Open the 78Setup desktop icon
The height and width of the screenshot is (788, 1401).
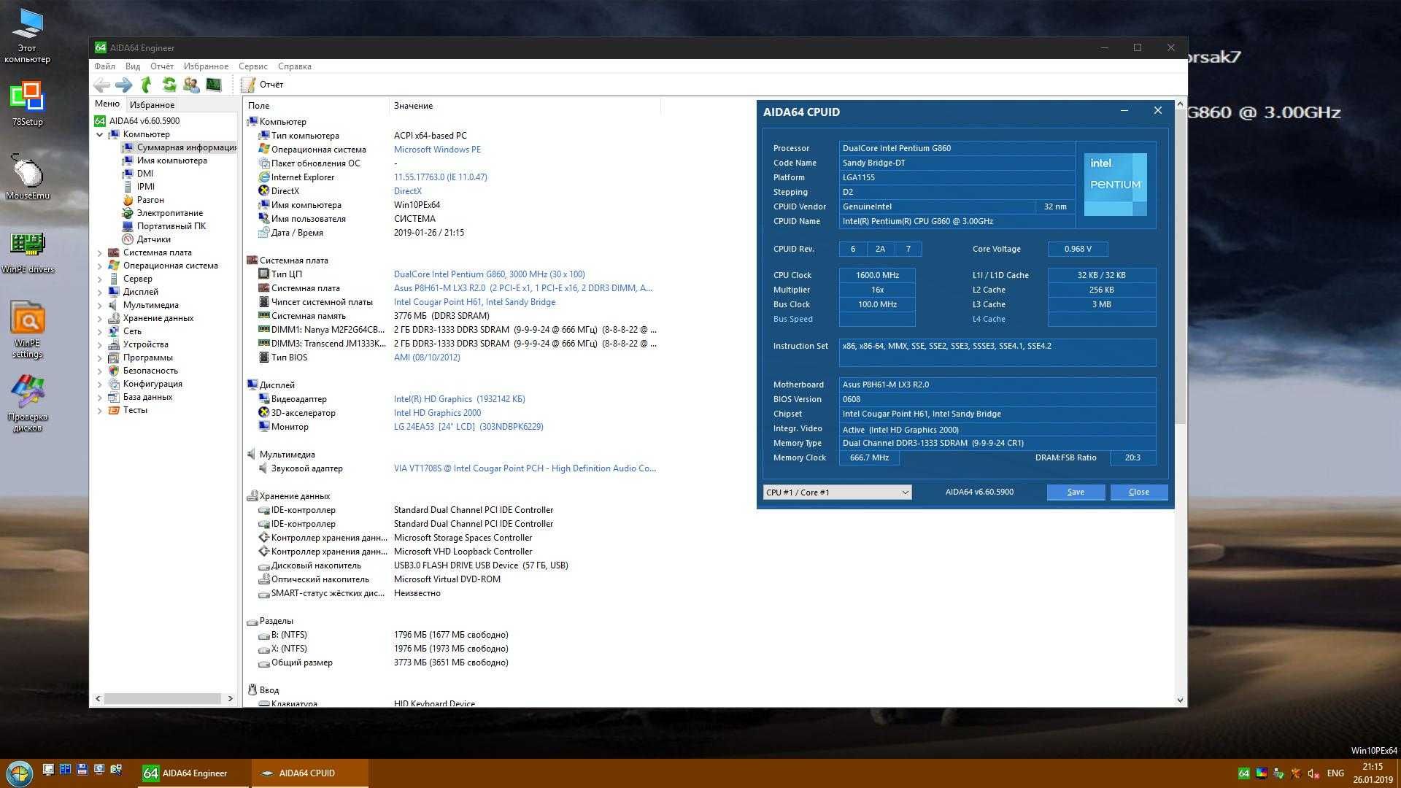coord(27,104)
